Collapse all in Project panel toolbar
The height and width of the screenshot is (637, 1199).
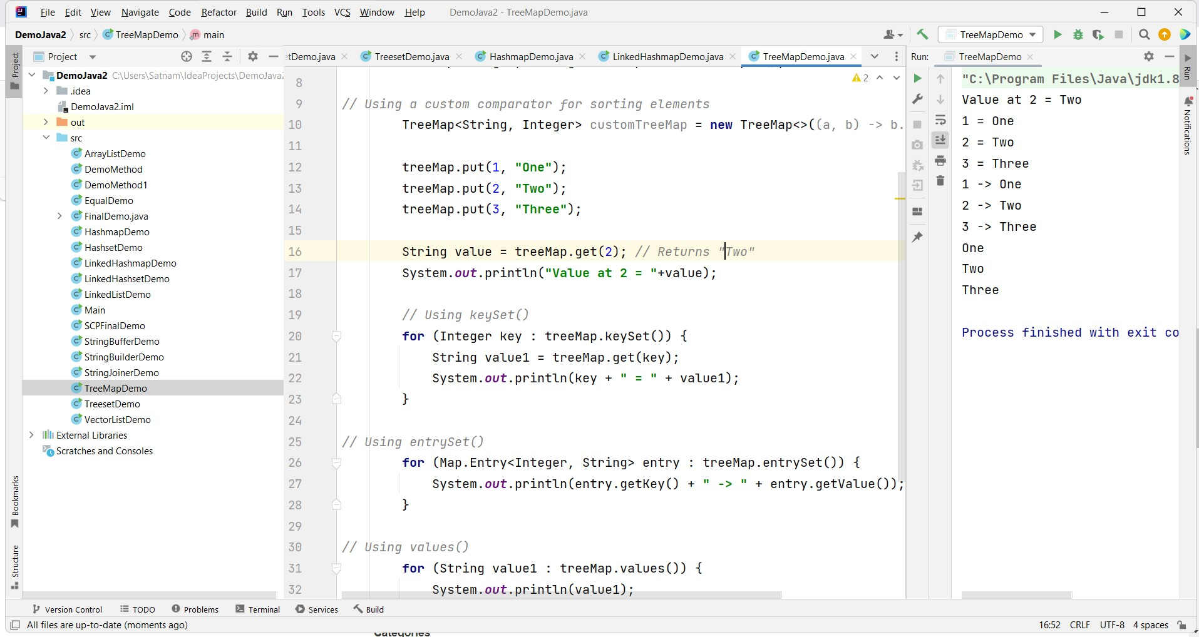point(227,57)
